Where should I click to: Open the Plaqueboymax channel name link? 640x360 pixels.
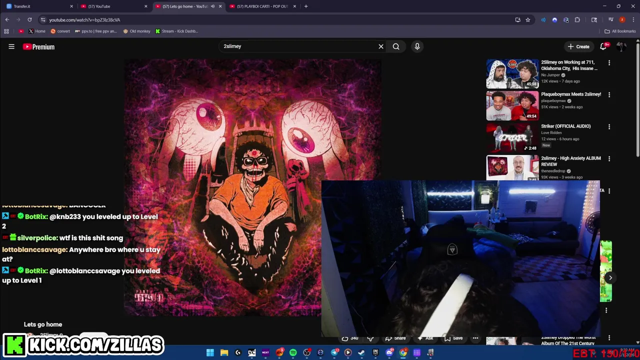click(x=553, y=100)
